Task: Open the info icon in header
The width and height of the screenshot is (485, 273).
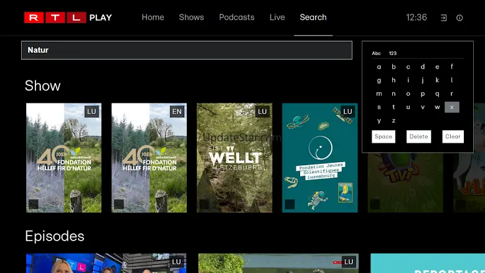Action: tap(459, 18)
